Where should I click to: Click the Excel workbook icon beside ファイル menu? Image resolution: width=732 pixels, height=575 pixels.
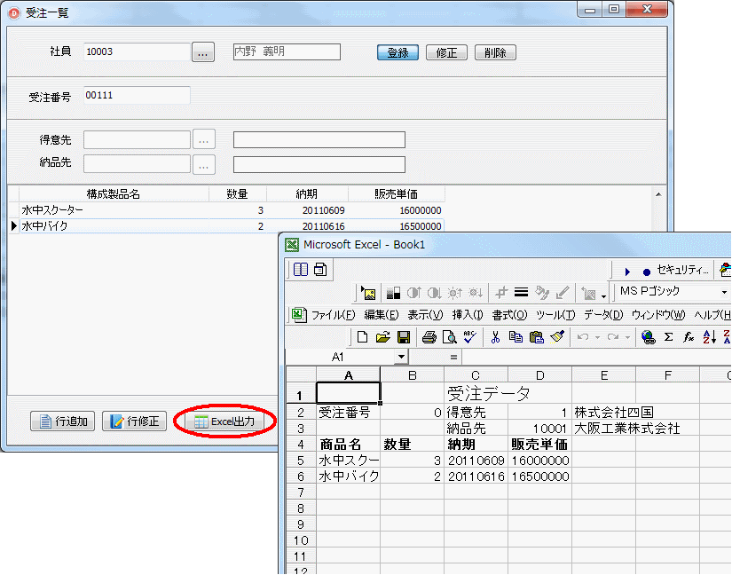coord(299,315)
